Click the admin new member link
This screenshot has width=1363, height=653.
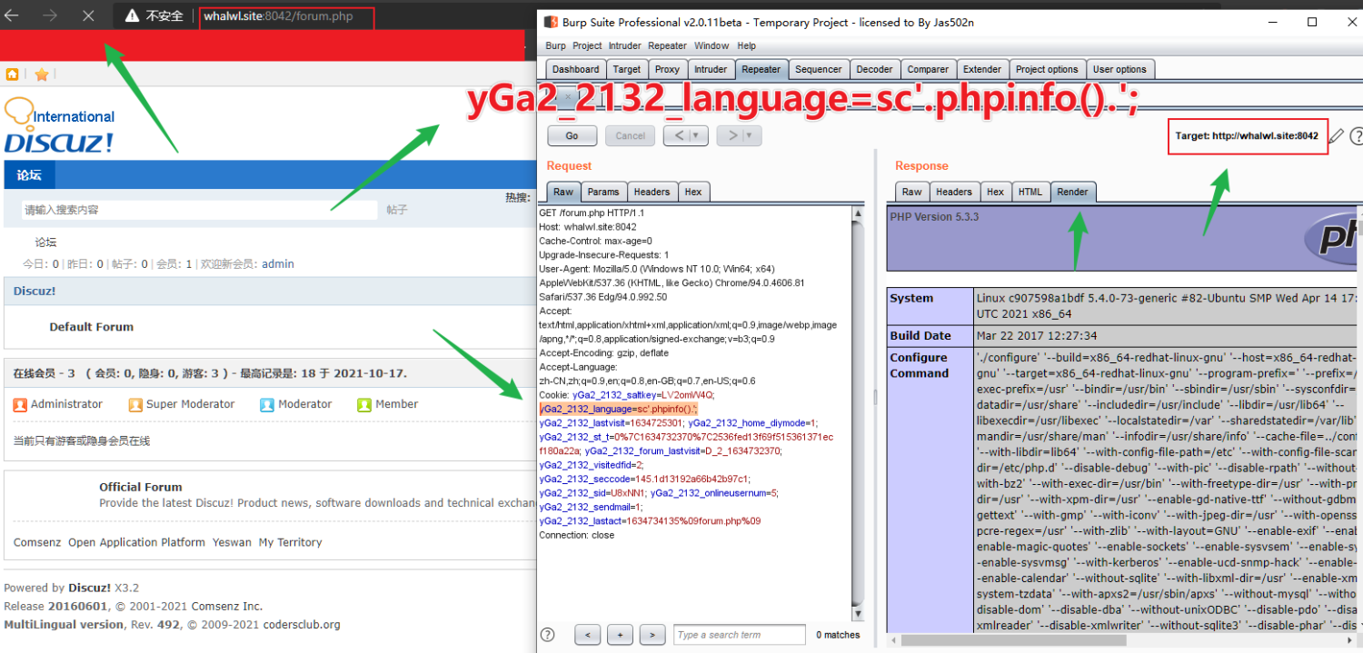(x=278, y=264)
